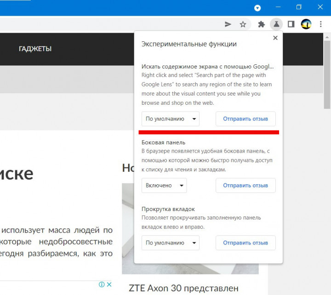Screen dimensions: 331x295
Task: Open the Боковая панель Включено dropdown
Action: (164, 186)
